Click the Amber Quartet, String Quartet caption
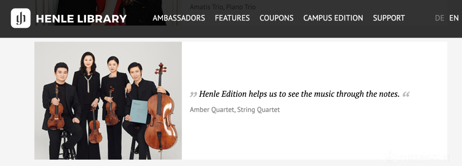This screenshot has height=166, width=462. [x=235, y=110]
